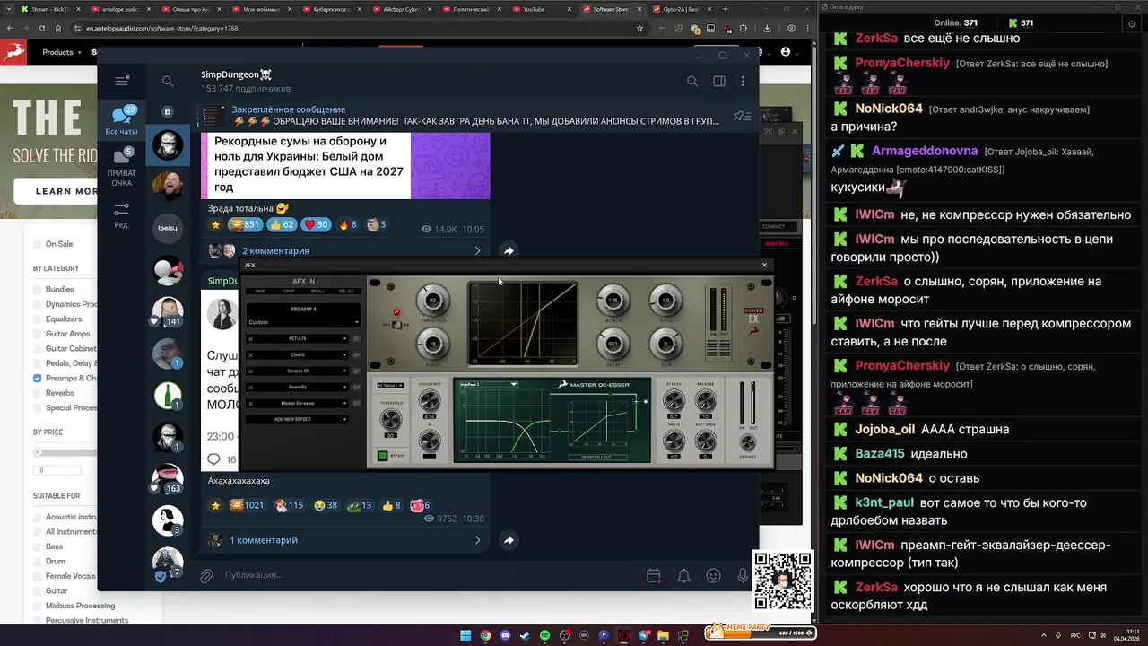Click the voice message microphone icon
The width and height of the screenshot is (1148, 646).
[x=743, y=575]
